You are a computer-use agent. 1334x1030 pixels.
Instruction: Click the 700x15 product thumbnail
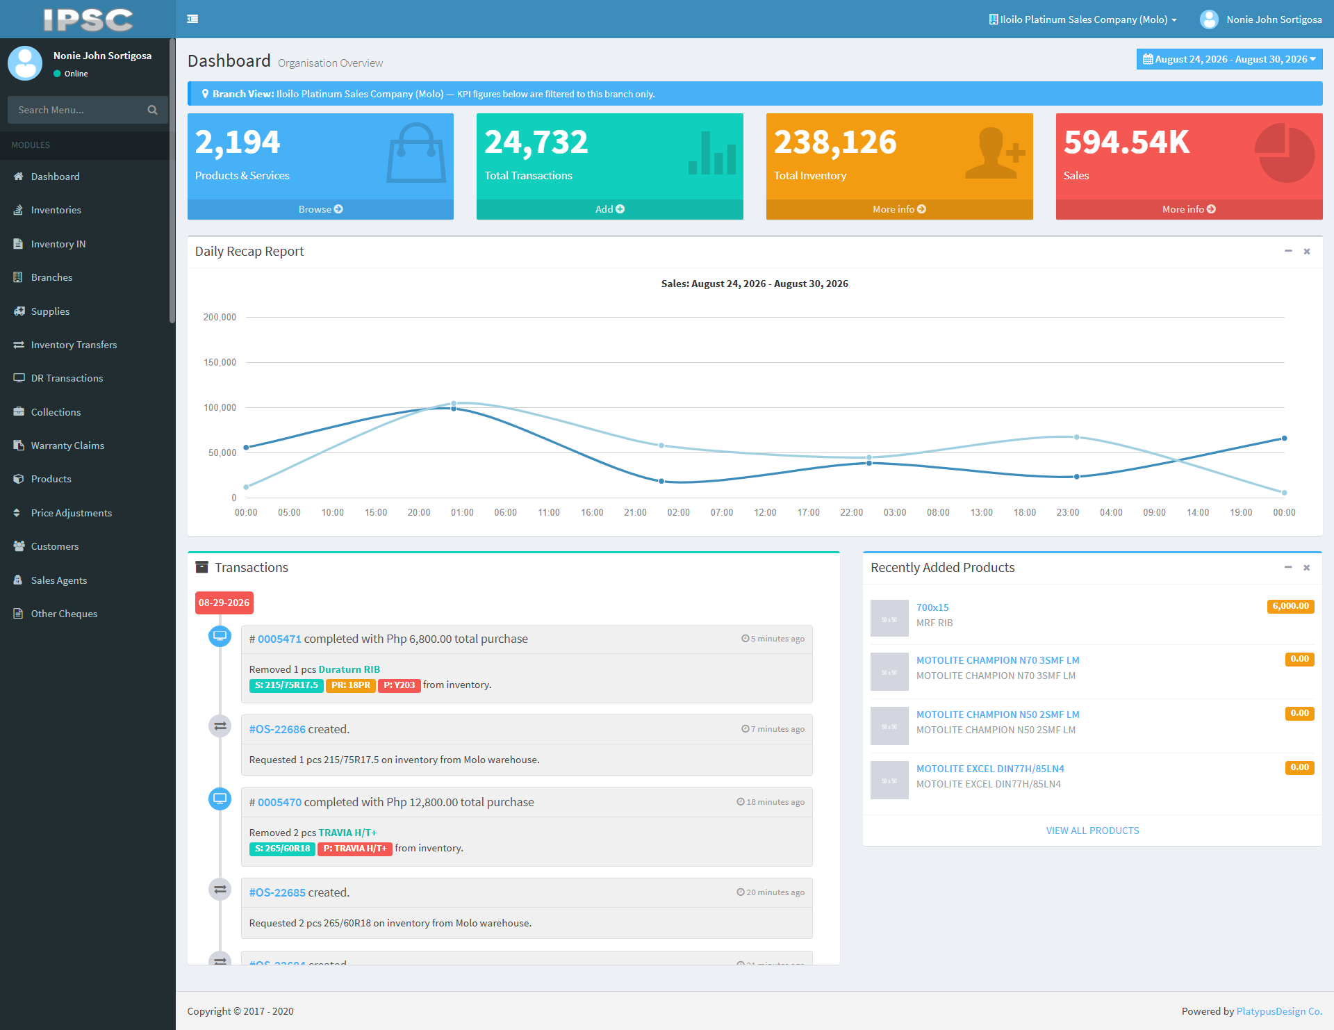click(889, 618)
